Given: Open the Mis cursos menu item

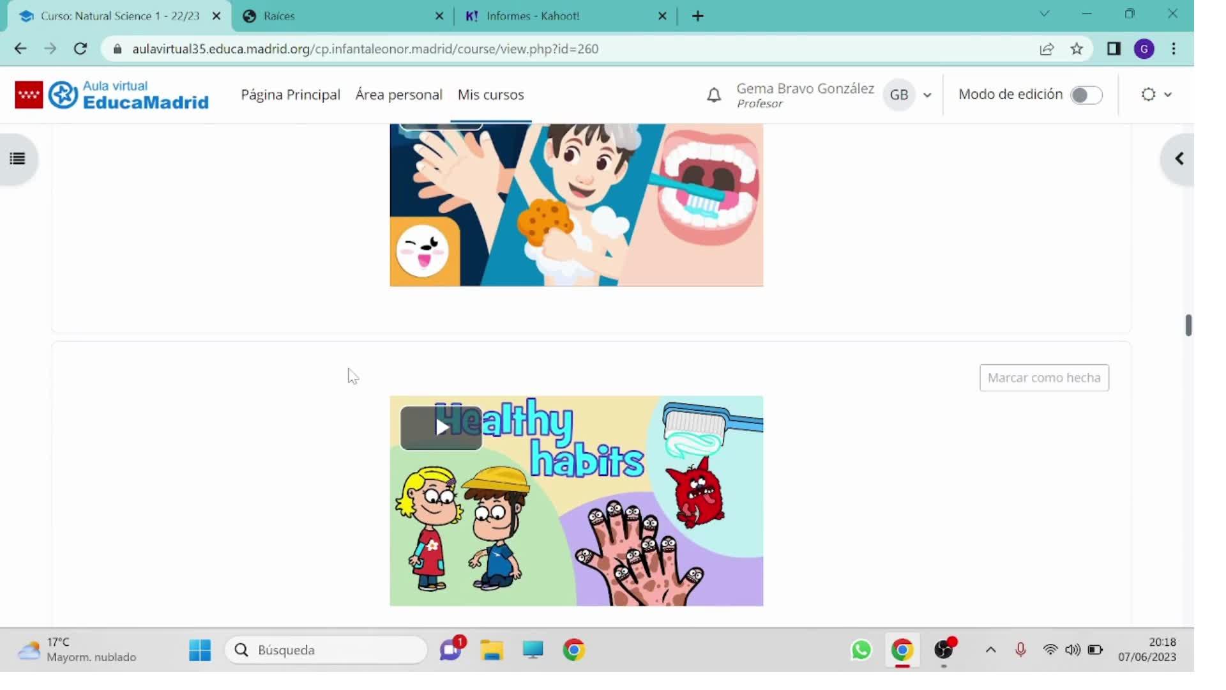Looking at the screenshot, I should pos(490,95).
